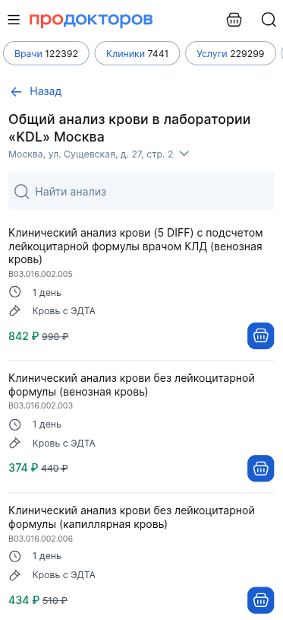
Task: Select the Клиники 7441 tab
Action: (137, 53)
